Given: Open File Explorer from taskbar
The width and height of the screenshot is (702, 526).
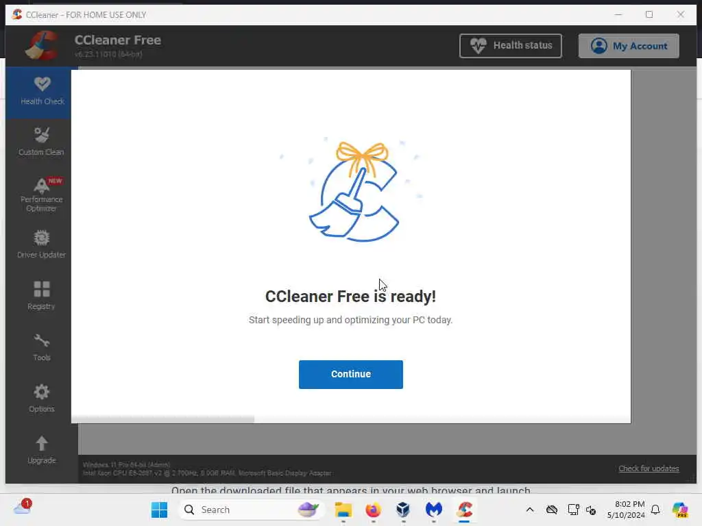Looking at the screenshot, I should tap(343, 510).
